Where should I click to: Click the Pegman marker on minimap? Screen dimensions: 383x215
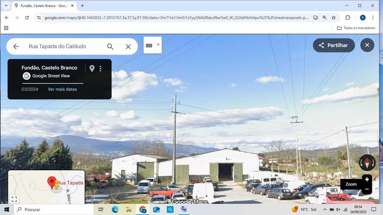[56, 185]
